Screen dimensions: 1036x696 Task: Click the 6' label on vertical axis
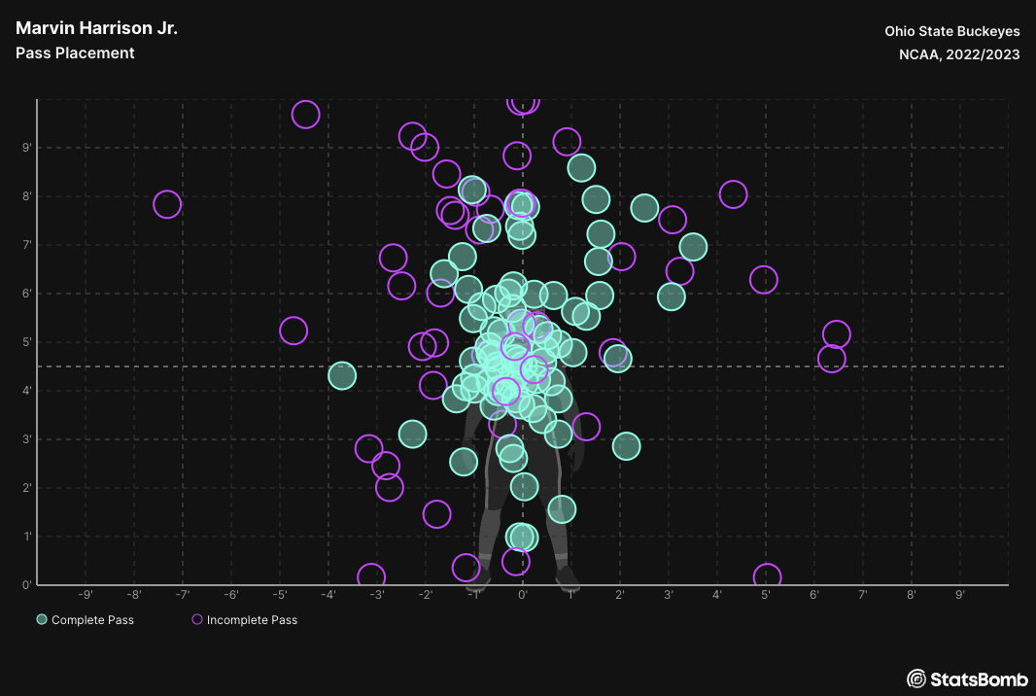(27, 294)
